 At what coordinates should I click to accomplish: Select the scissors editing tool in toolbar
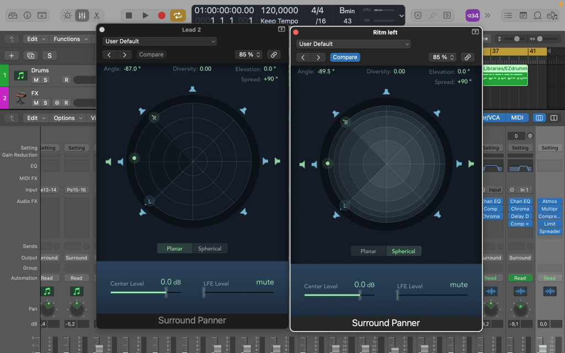97,15
